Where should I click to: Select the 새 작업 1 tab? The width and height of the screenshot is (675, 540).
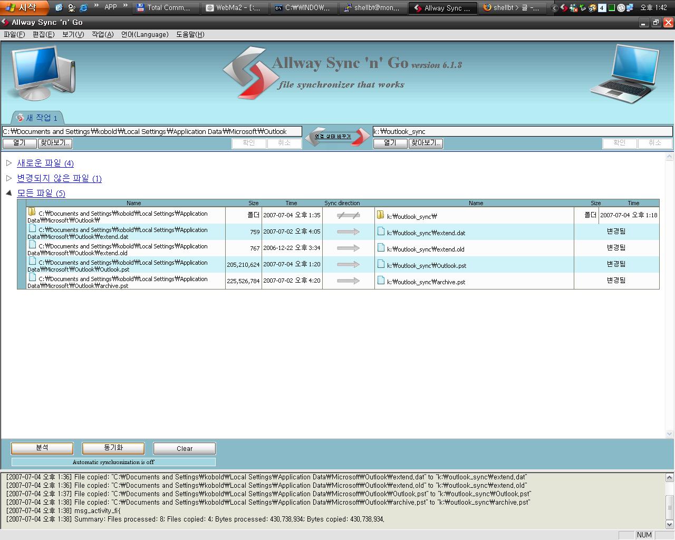[37, 118]
